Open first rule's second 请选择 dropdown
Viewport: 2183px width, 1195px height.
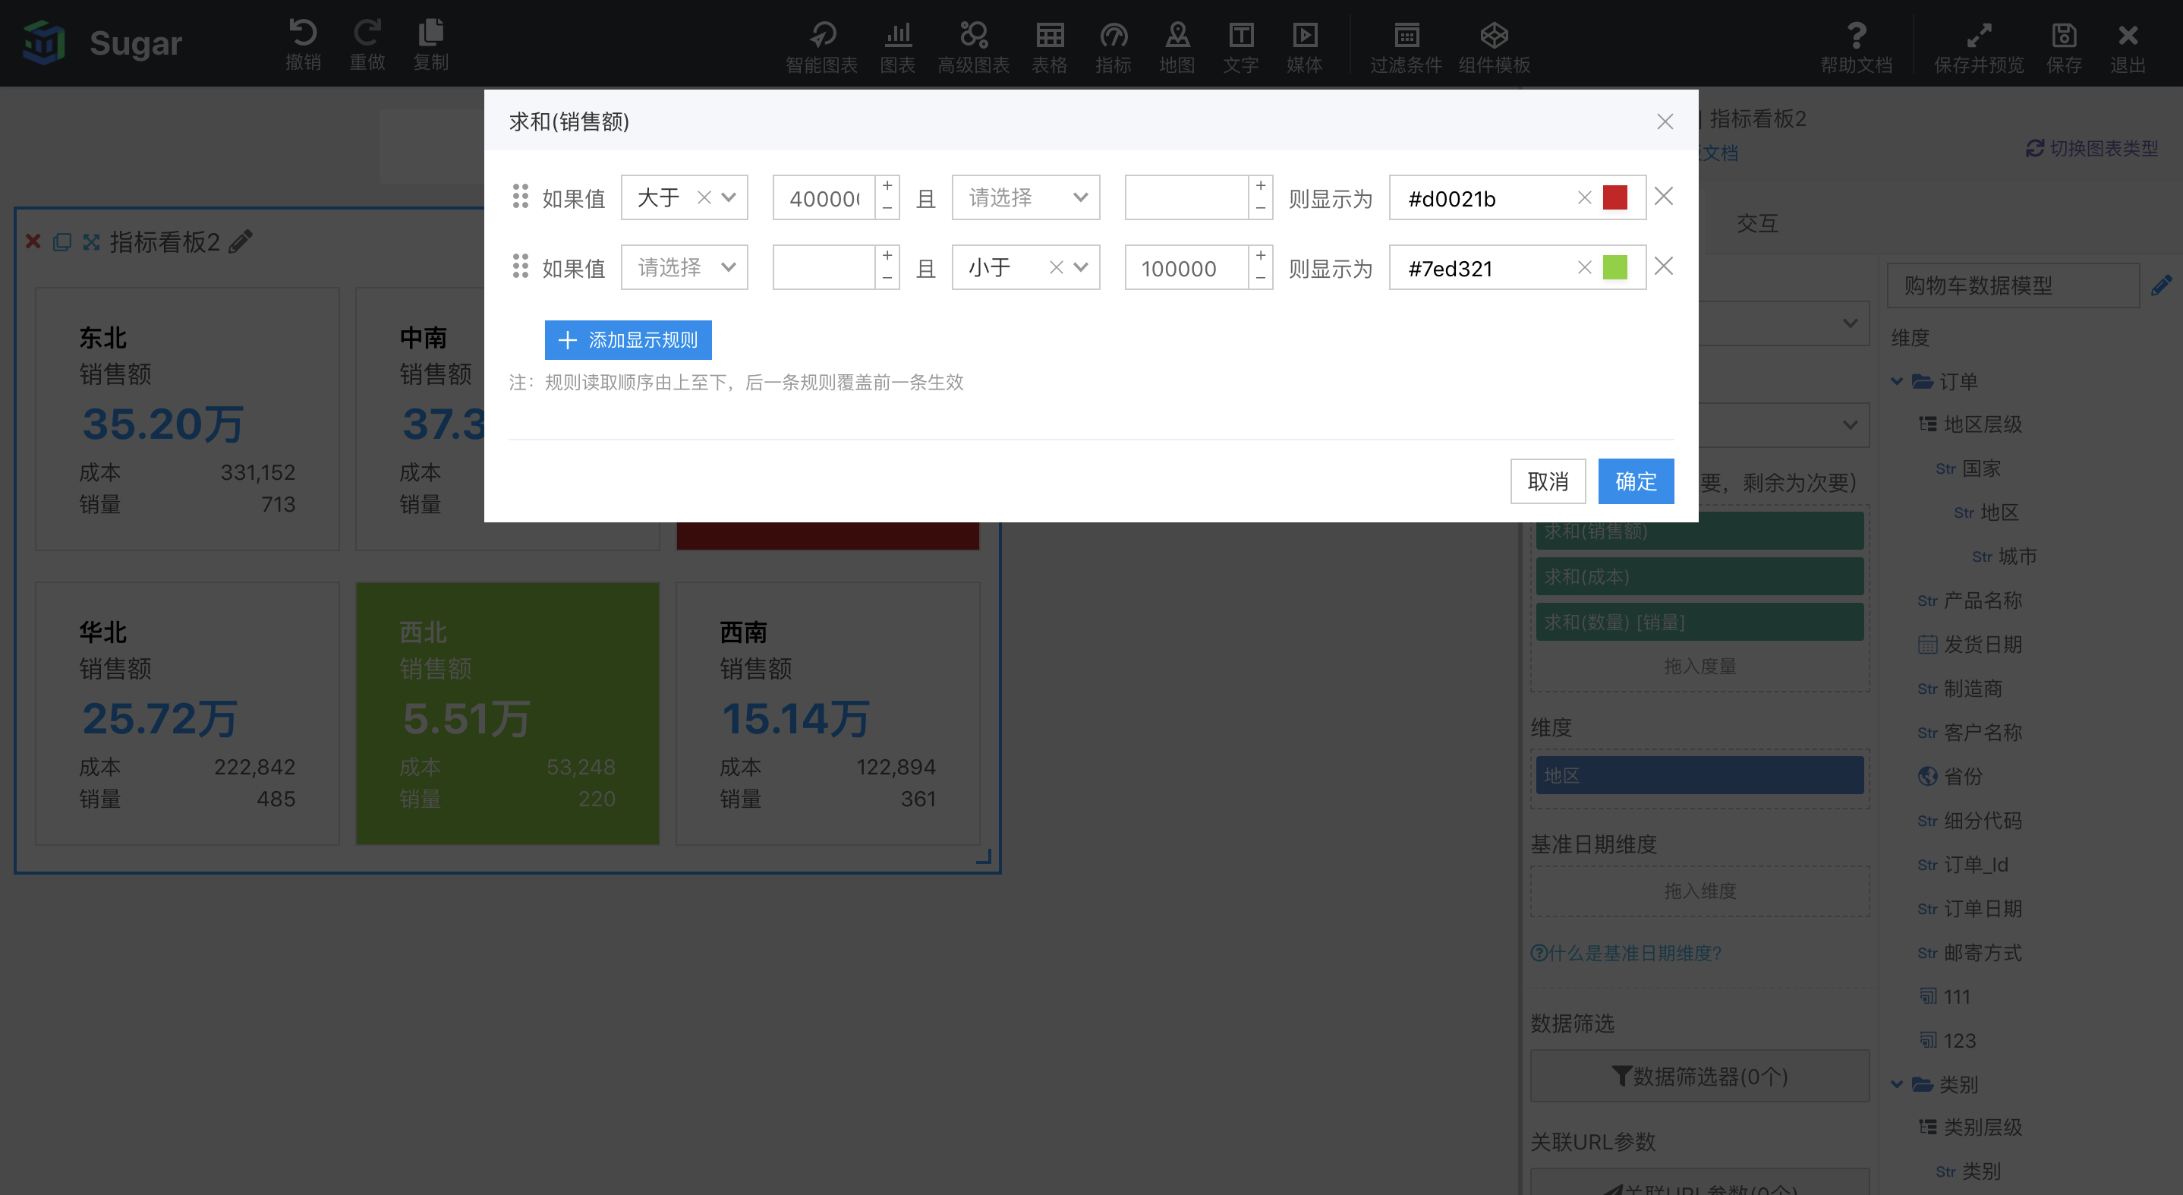coord(1025,197)
